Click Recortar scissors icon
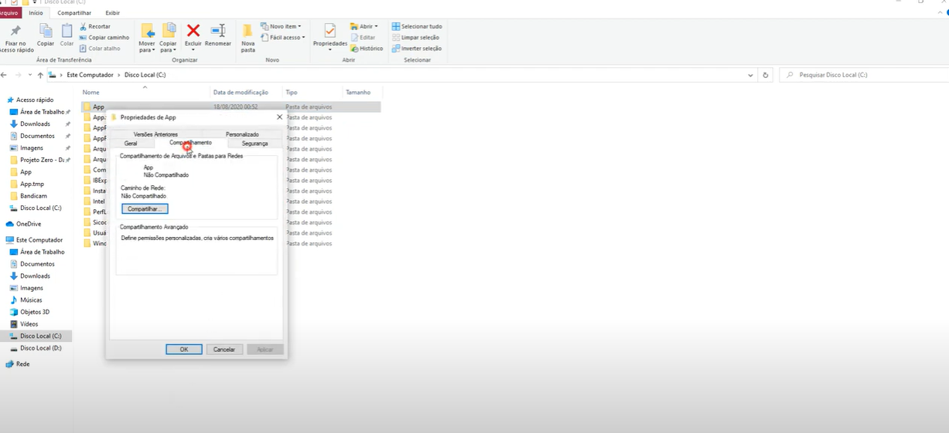The width and height of the screenshot is (949, 433). pyautogui.click(x=83, y=26)
